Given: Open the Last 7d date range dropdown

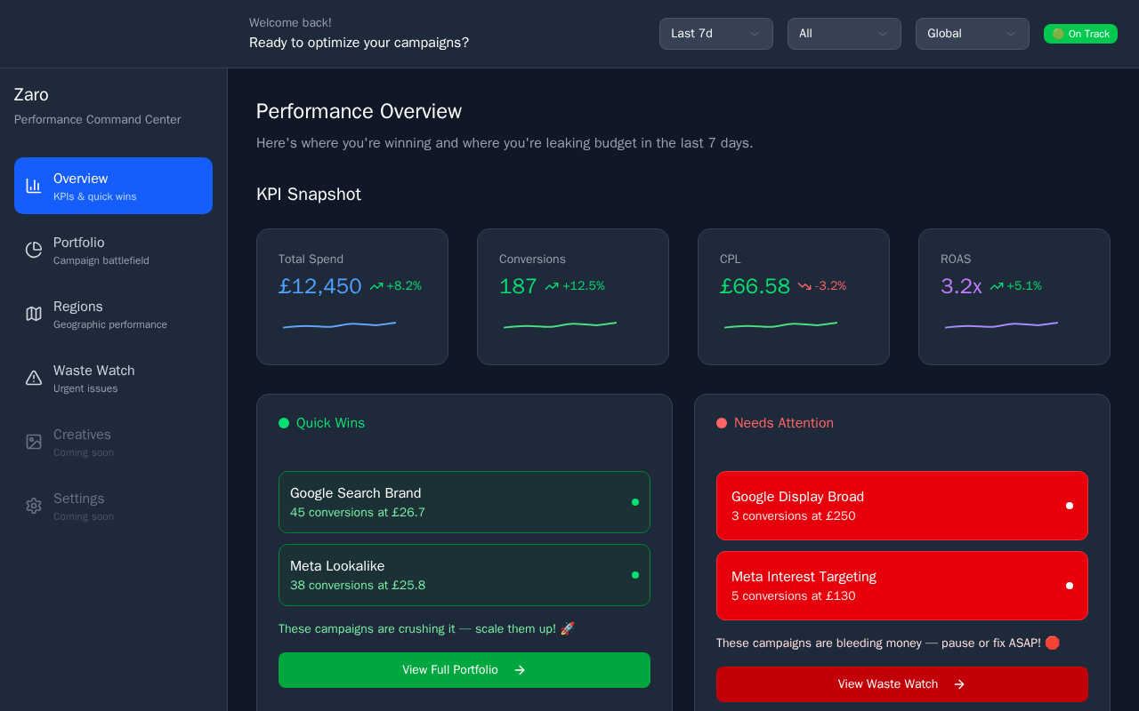Looking at the screenshot, I should point(716,34).
